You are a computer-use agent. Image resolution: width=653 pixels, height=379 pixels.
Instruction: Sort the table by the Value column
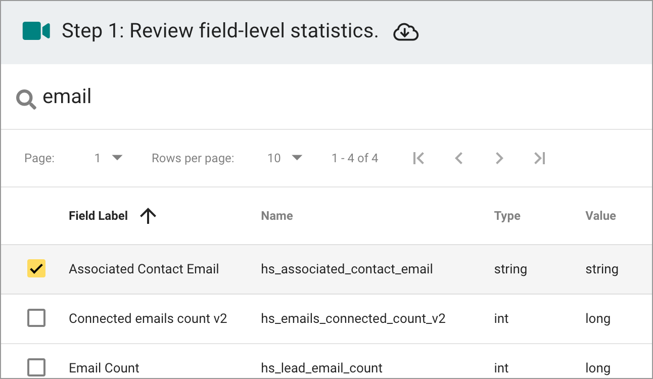(x=600, y=216)
